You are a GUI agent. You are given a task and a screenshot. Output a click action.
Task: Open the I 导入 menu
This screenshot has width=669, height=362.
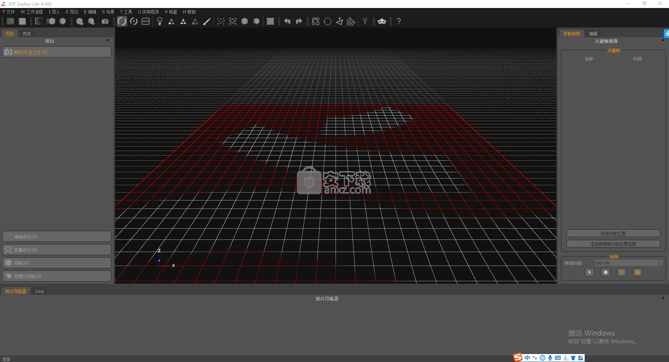click(x=54, y=12)
